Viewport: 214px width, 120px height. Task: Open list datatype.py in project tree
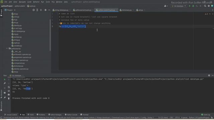[18, 31]
